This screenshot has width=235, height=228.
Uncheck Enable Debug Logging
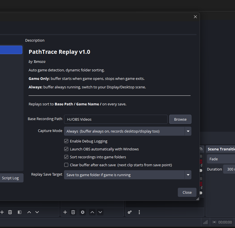66,141
